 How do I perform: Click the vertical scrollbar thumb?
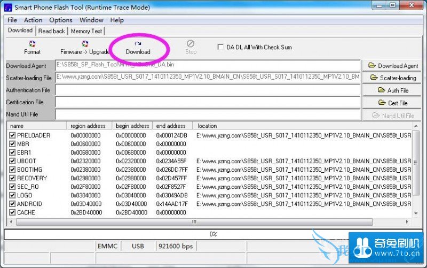[x=416, y=163]
